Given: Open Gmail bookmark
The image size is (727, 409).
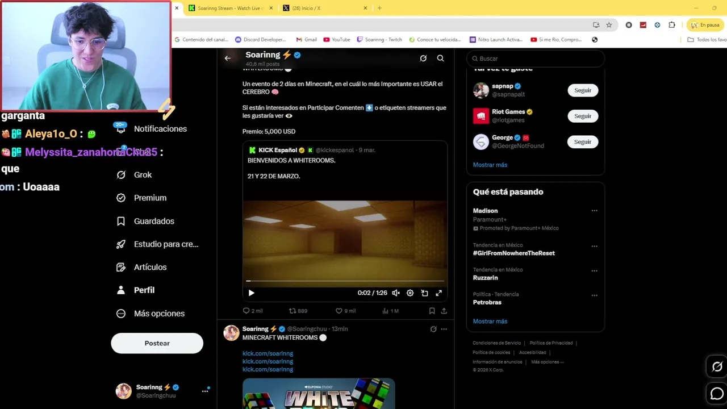Looking at the screenshot, I should [x=306, y=40].
